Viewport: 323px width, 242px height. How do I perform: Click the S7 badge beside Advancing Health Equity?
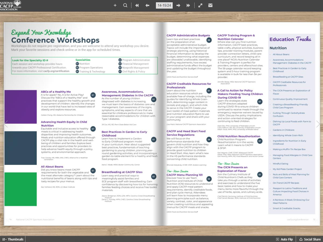tap(93, 129)
